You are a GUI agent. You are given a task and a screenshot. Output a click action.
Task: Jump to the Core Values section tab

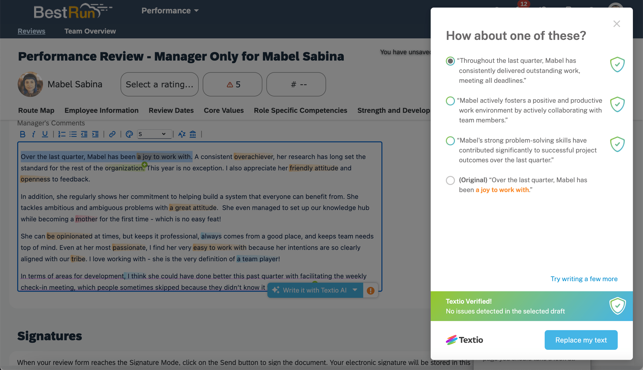224,110
